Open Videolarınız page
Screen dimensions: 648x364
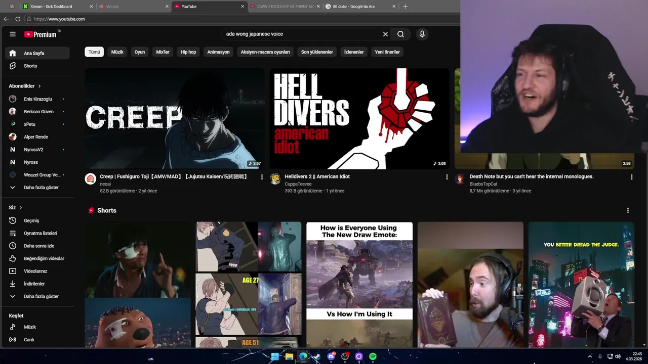[37, 271]
